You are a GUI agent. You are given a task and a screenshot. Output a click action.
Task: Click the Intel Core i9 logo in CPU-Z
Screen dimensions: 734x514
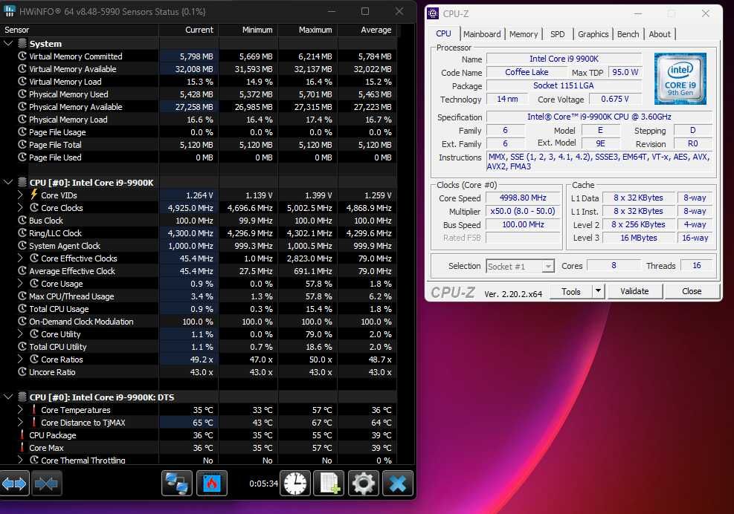tap(680, 78)
